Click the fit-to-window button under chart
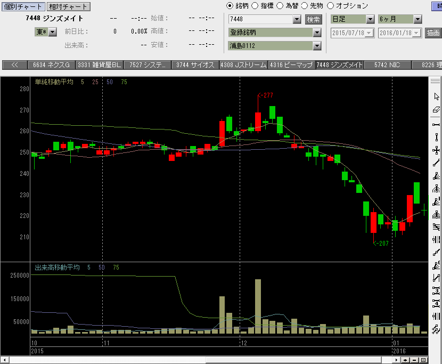 423,360
